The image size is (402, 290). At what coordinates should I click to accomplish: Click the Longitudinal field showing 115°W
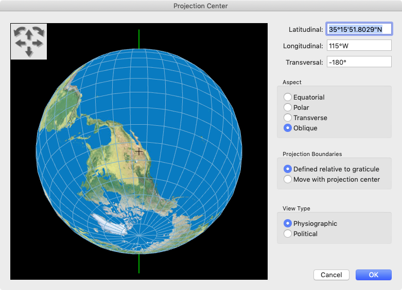point(359,46)
